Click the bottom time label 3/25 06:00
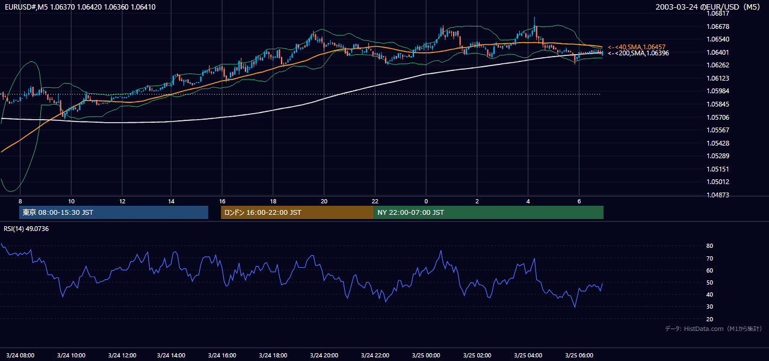Viewport: 769px width, 361px height. coord(578,356)
